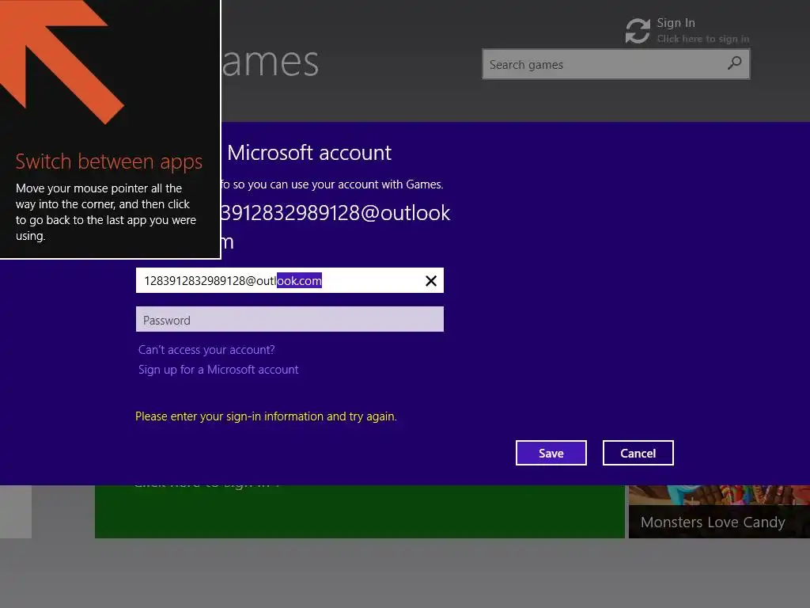The image size is (810, 608).
Task: Clear the email field with the X icon
Action: click(x=431, y=281)
